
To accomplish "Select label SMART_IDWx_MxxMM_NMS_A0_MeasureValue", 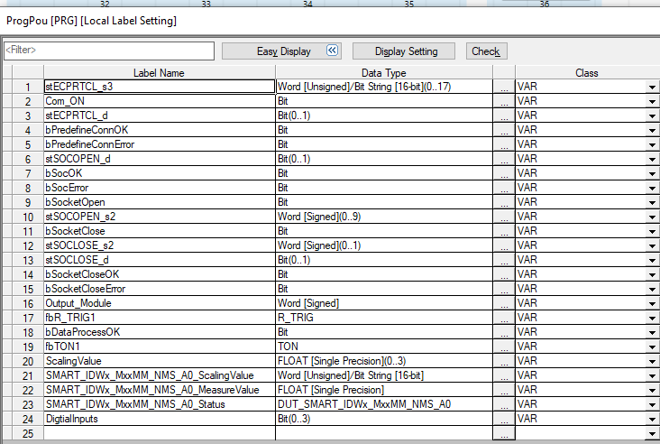I will pos(160,390).
